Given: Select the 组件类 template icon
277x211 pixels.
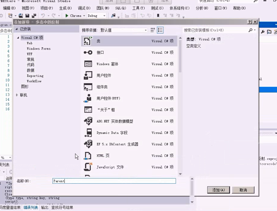Looking at the screenshot, I should point(88,87).
